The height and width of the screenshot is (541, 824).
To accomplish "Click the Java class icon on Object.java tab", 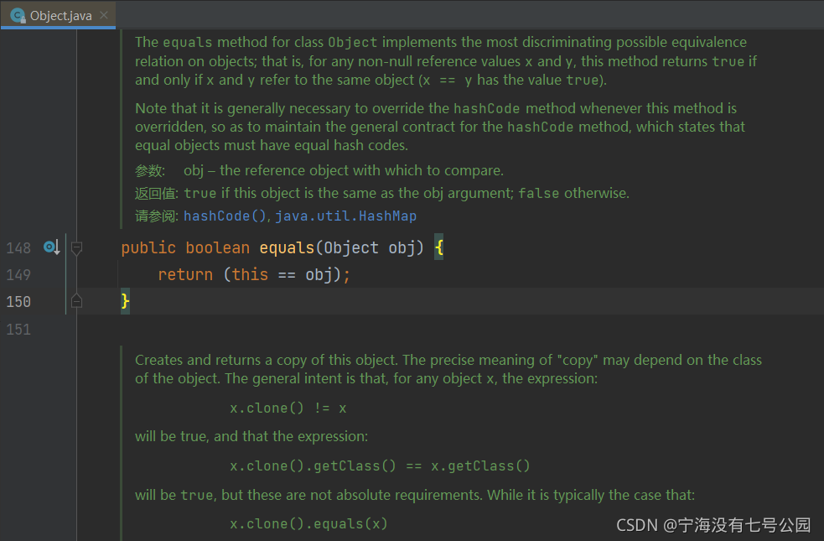I will click(x=18, y=16).
